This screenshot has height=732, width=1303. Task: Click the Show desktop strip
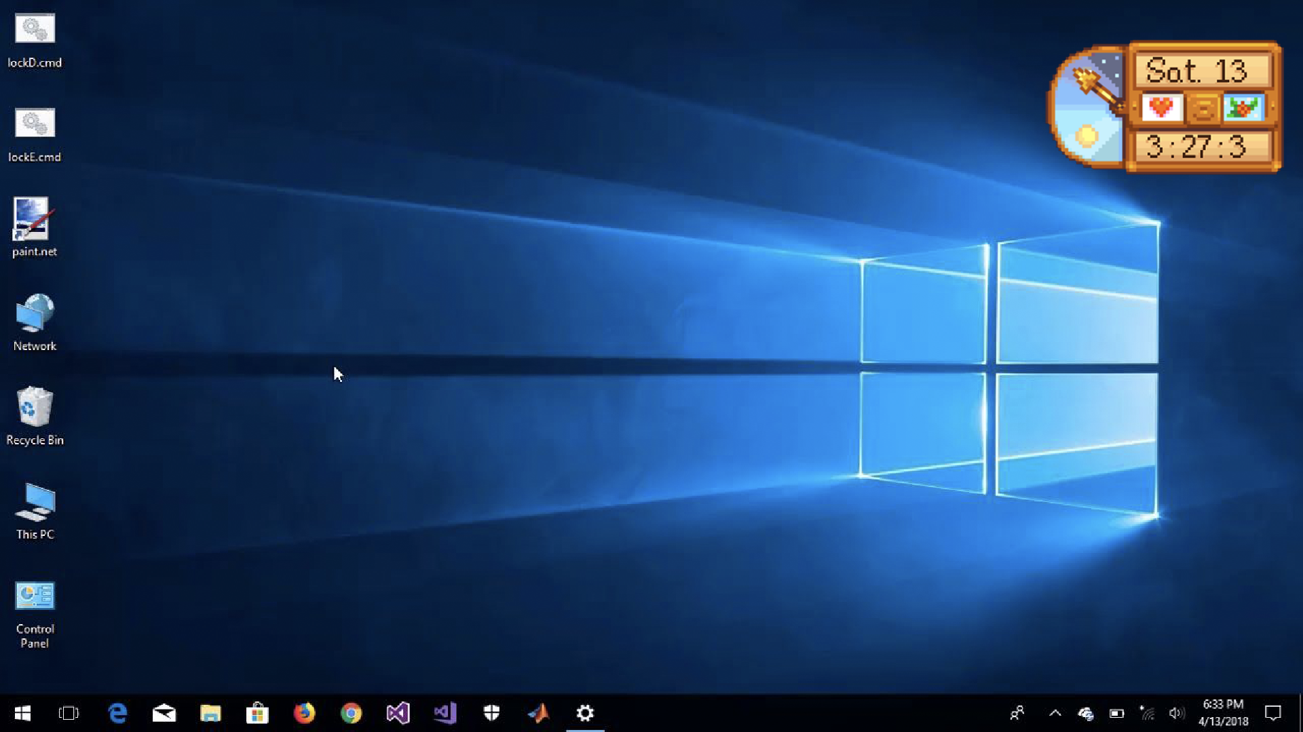pyautogui.click(x=1300, y=713)
